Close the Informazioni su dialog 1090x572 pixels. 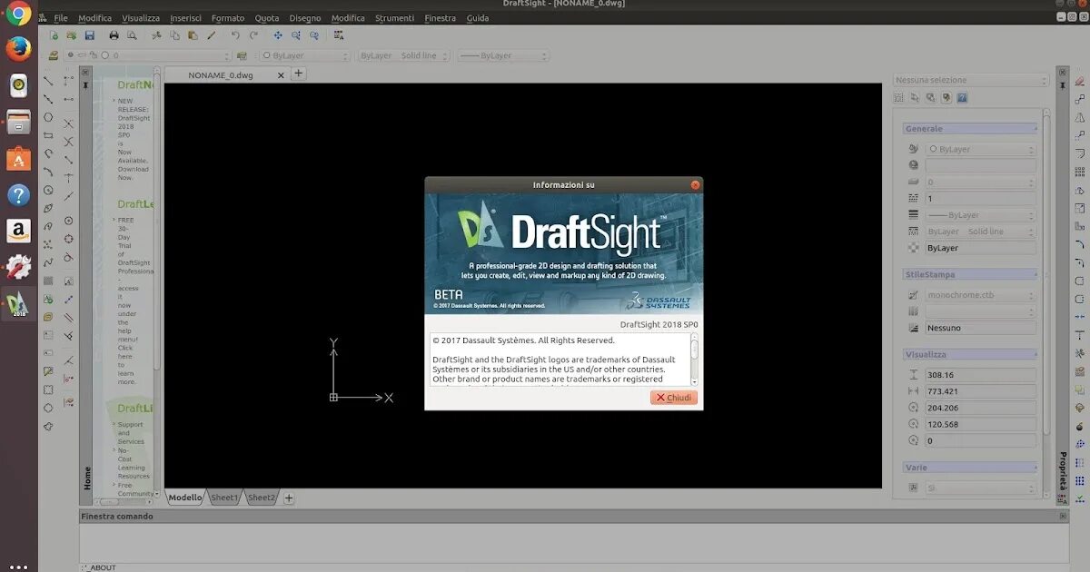(x=695, y=185)
